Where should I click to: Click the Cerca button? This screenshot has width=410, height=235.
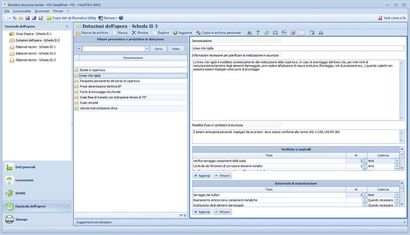158,48
